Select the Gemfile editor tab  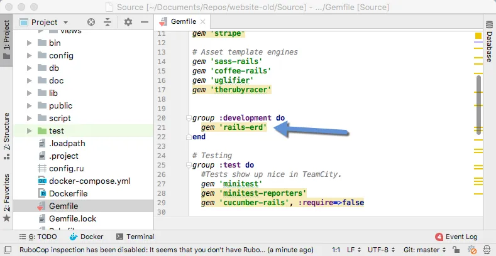click(182, 22)
